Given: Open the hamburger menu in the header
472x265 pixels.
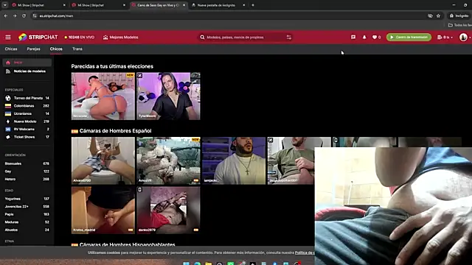Looking at the screenshot, I should click(x=8, y=38).
